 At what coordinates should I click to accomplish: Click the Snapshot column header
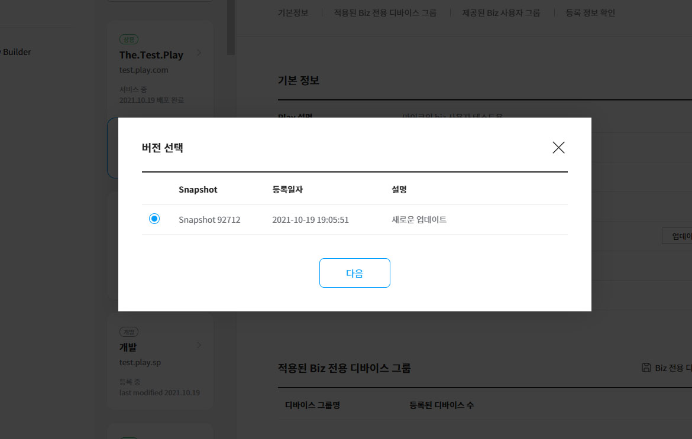[x=198, y=190]
